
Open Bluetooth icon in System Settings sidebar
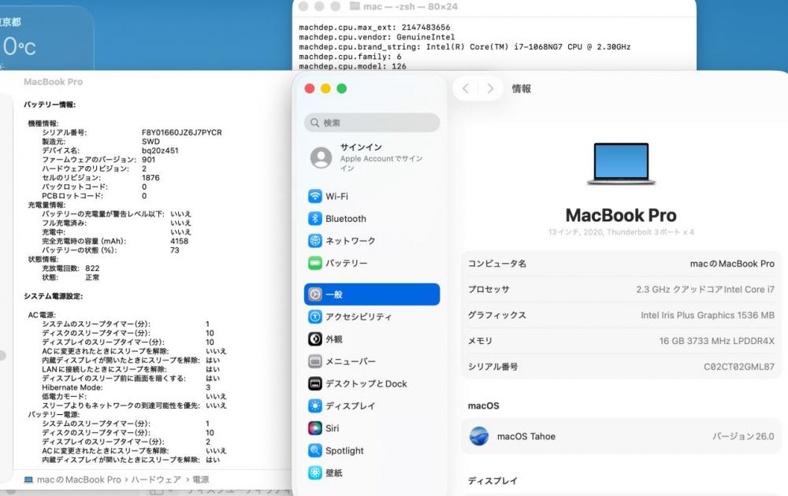point(315,218)
